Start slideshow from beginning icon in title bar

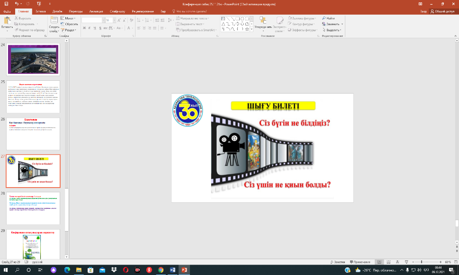[x=39, y=3]
